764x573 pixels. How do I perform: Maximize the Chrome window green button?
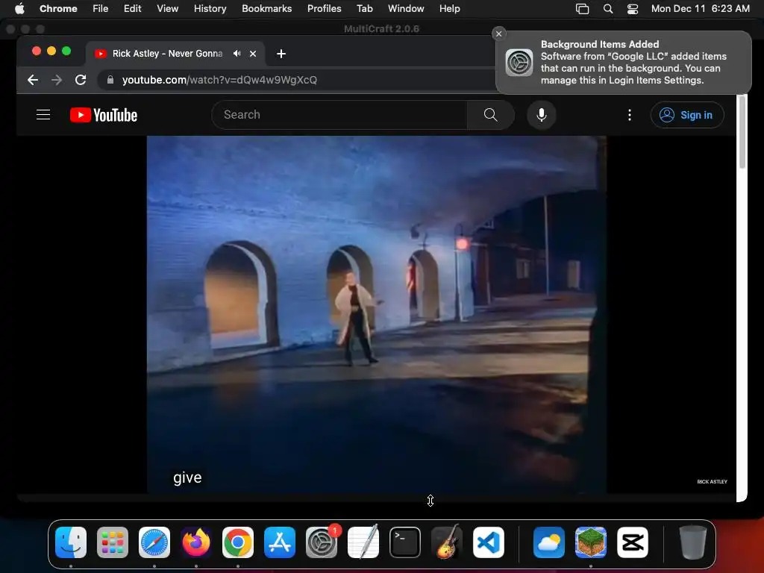click(66, 51)
